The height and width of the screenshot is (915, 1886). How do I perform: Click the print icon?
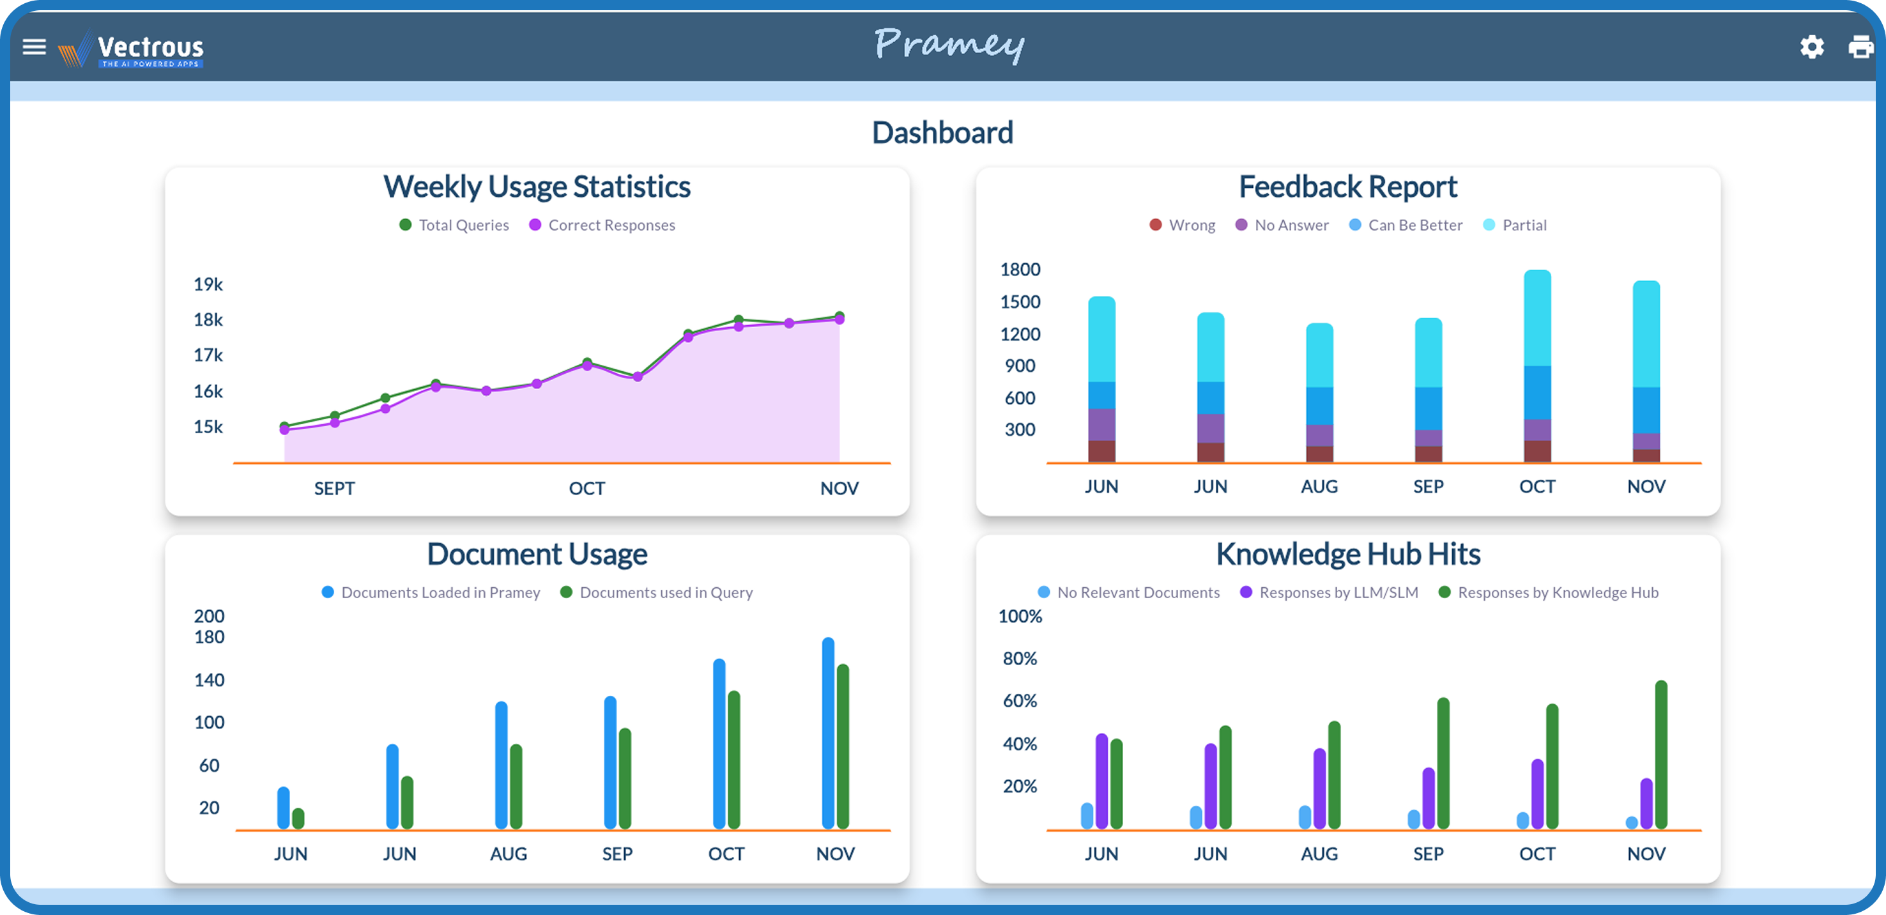(1860, 47)
